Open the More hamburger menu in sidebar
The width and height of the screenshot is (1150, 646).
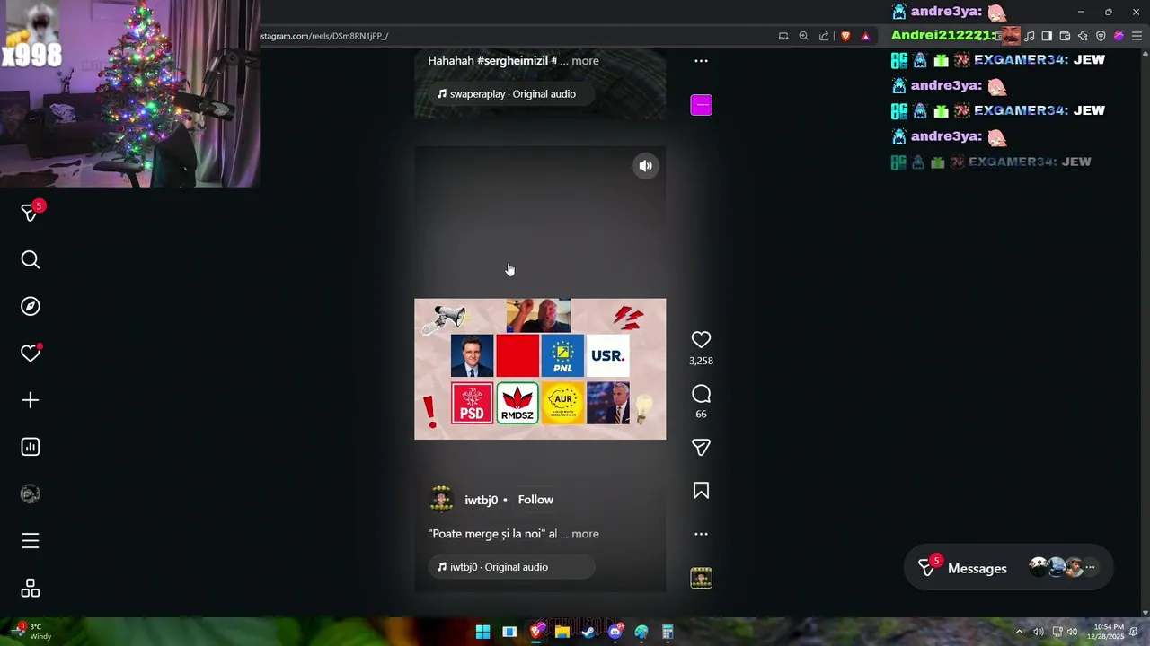coord(31,541)
